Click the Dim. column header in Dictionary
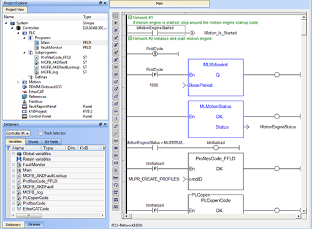The height and width of the screenshot is (229, 312). point(72,148)
